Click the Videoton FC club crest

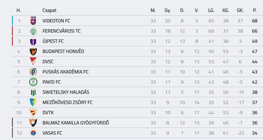(33, 21)
